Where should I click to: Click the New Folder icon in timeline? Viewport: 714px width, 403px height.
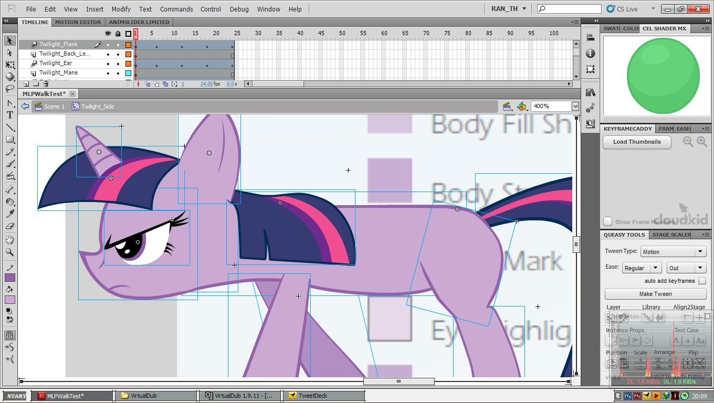pos(36,84)
